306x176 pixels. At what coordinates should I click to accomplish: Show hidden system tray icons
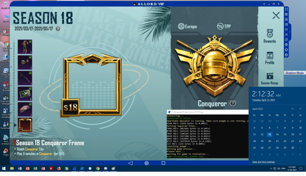pos(271,169)
